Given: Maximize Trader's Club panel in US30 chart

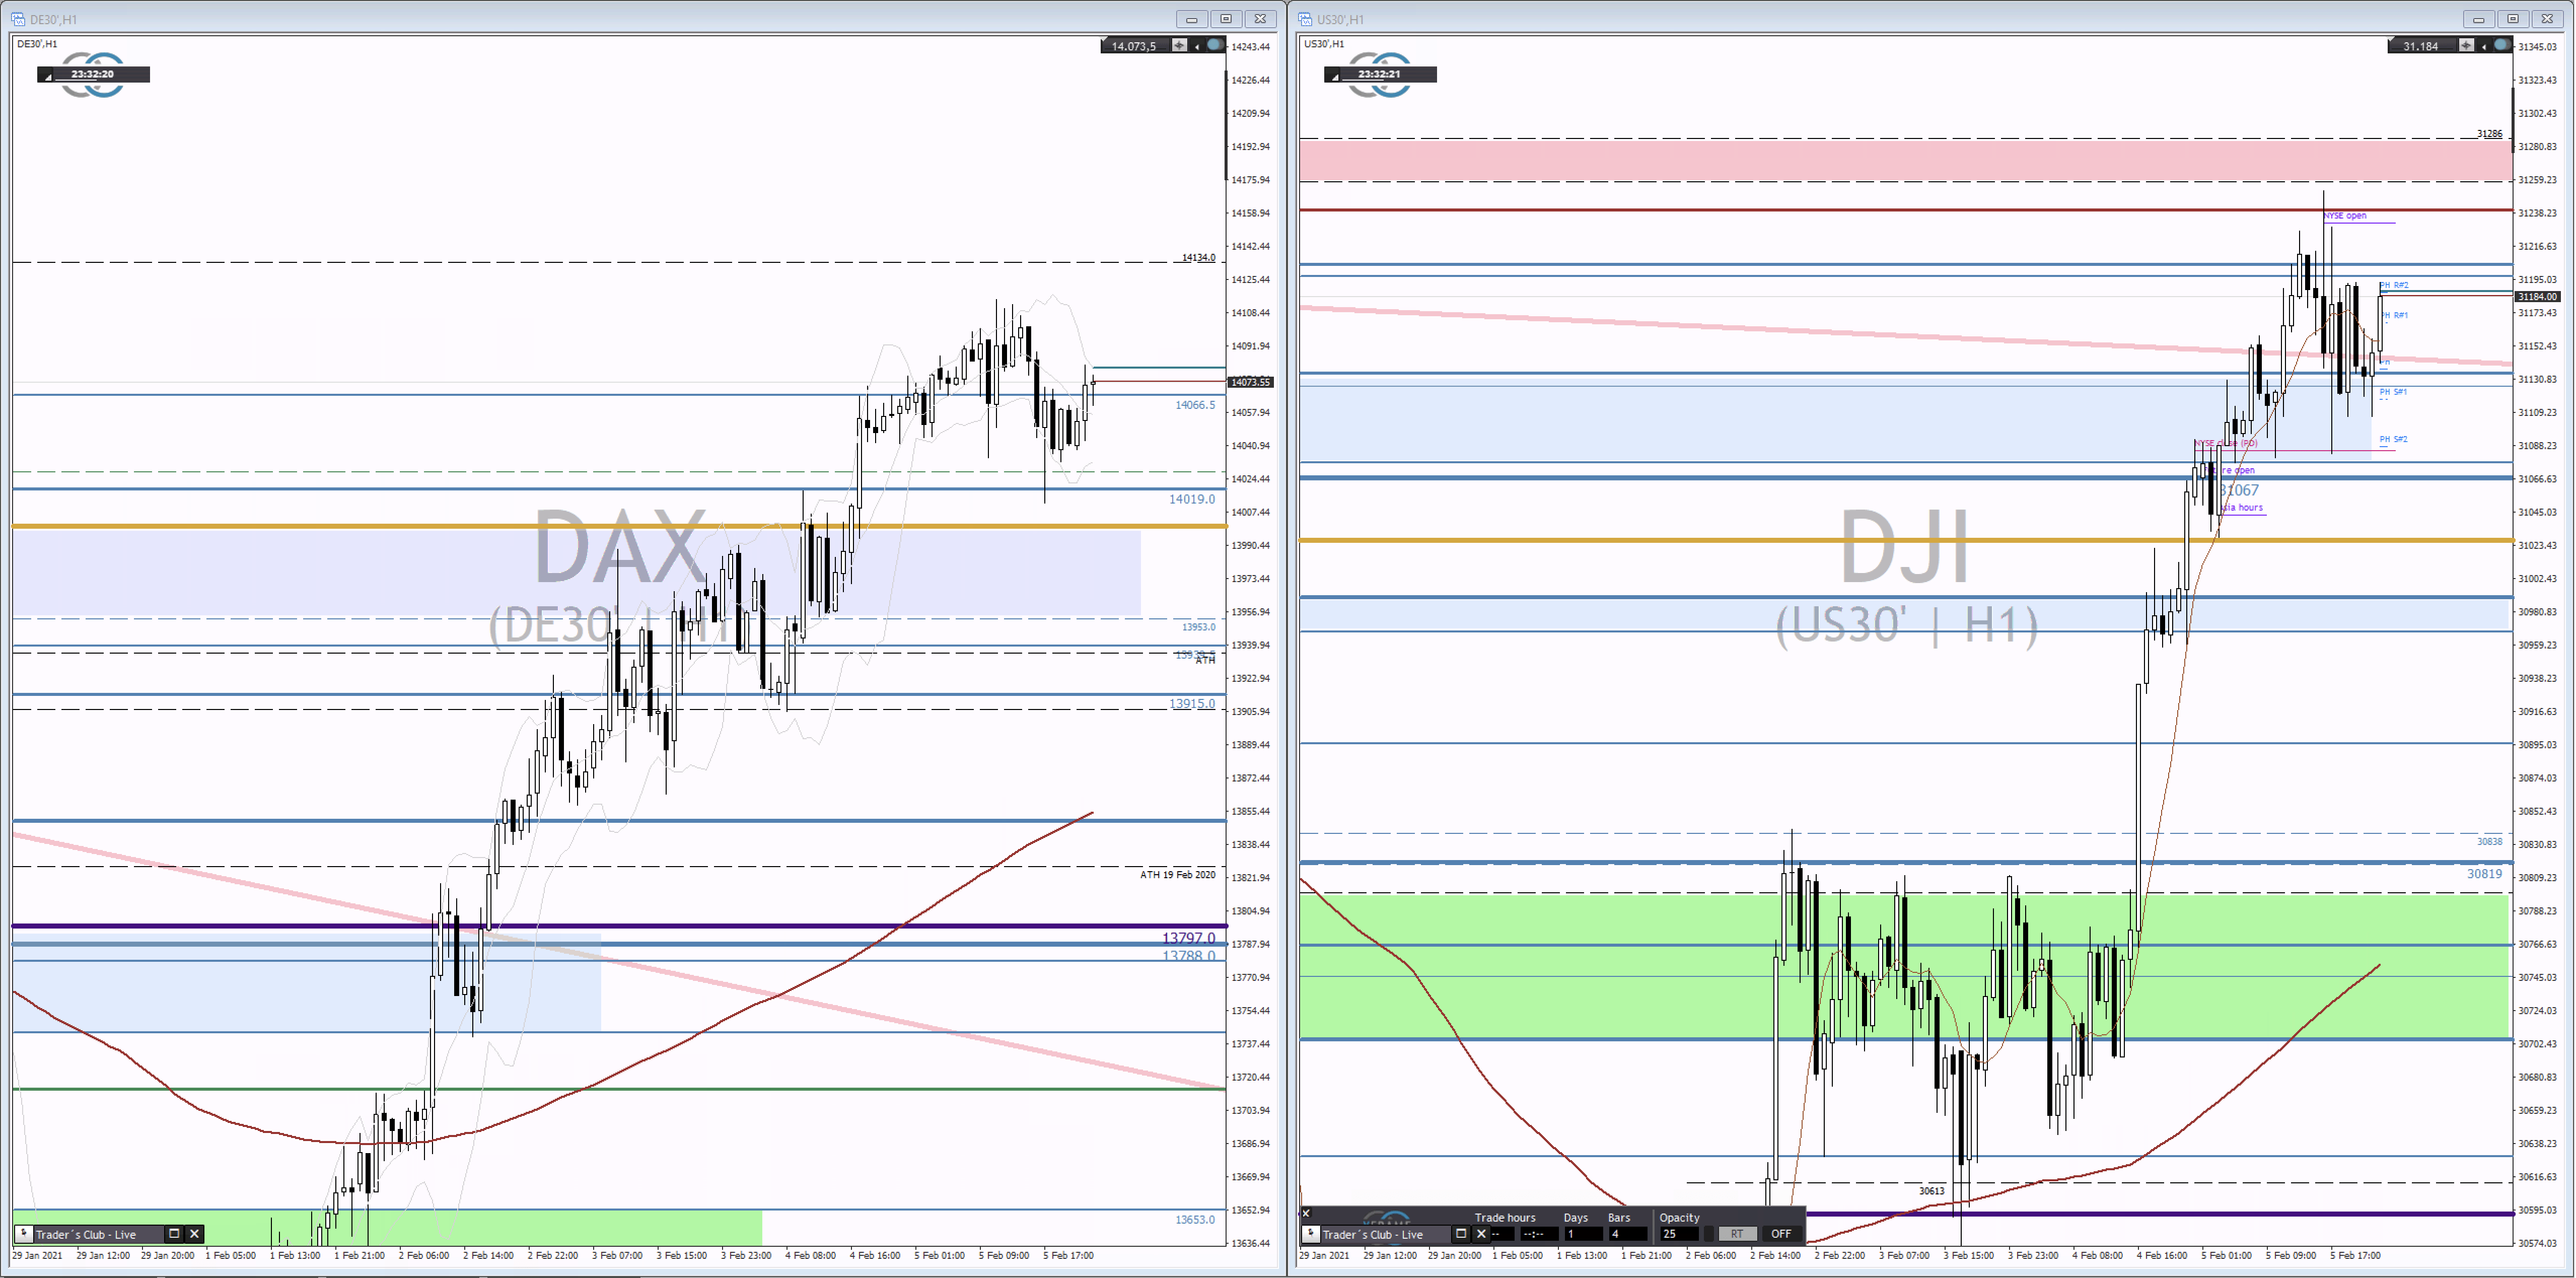Looking at the screenshot, I should pyautogui.click(x=1461, y=1234).
